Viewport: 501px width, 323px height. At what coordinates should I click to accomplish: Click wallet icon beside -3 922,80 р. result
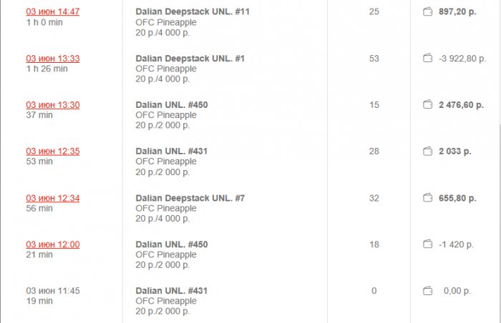click(428, 59)
